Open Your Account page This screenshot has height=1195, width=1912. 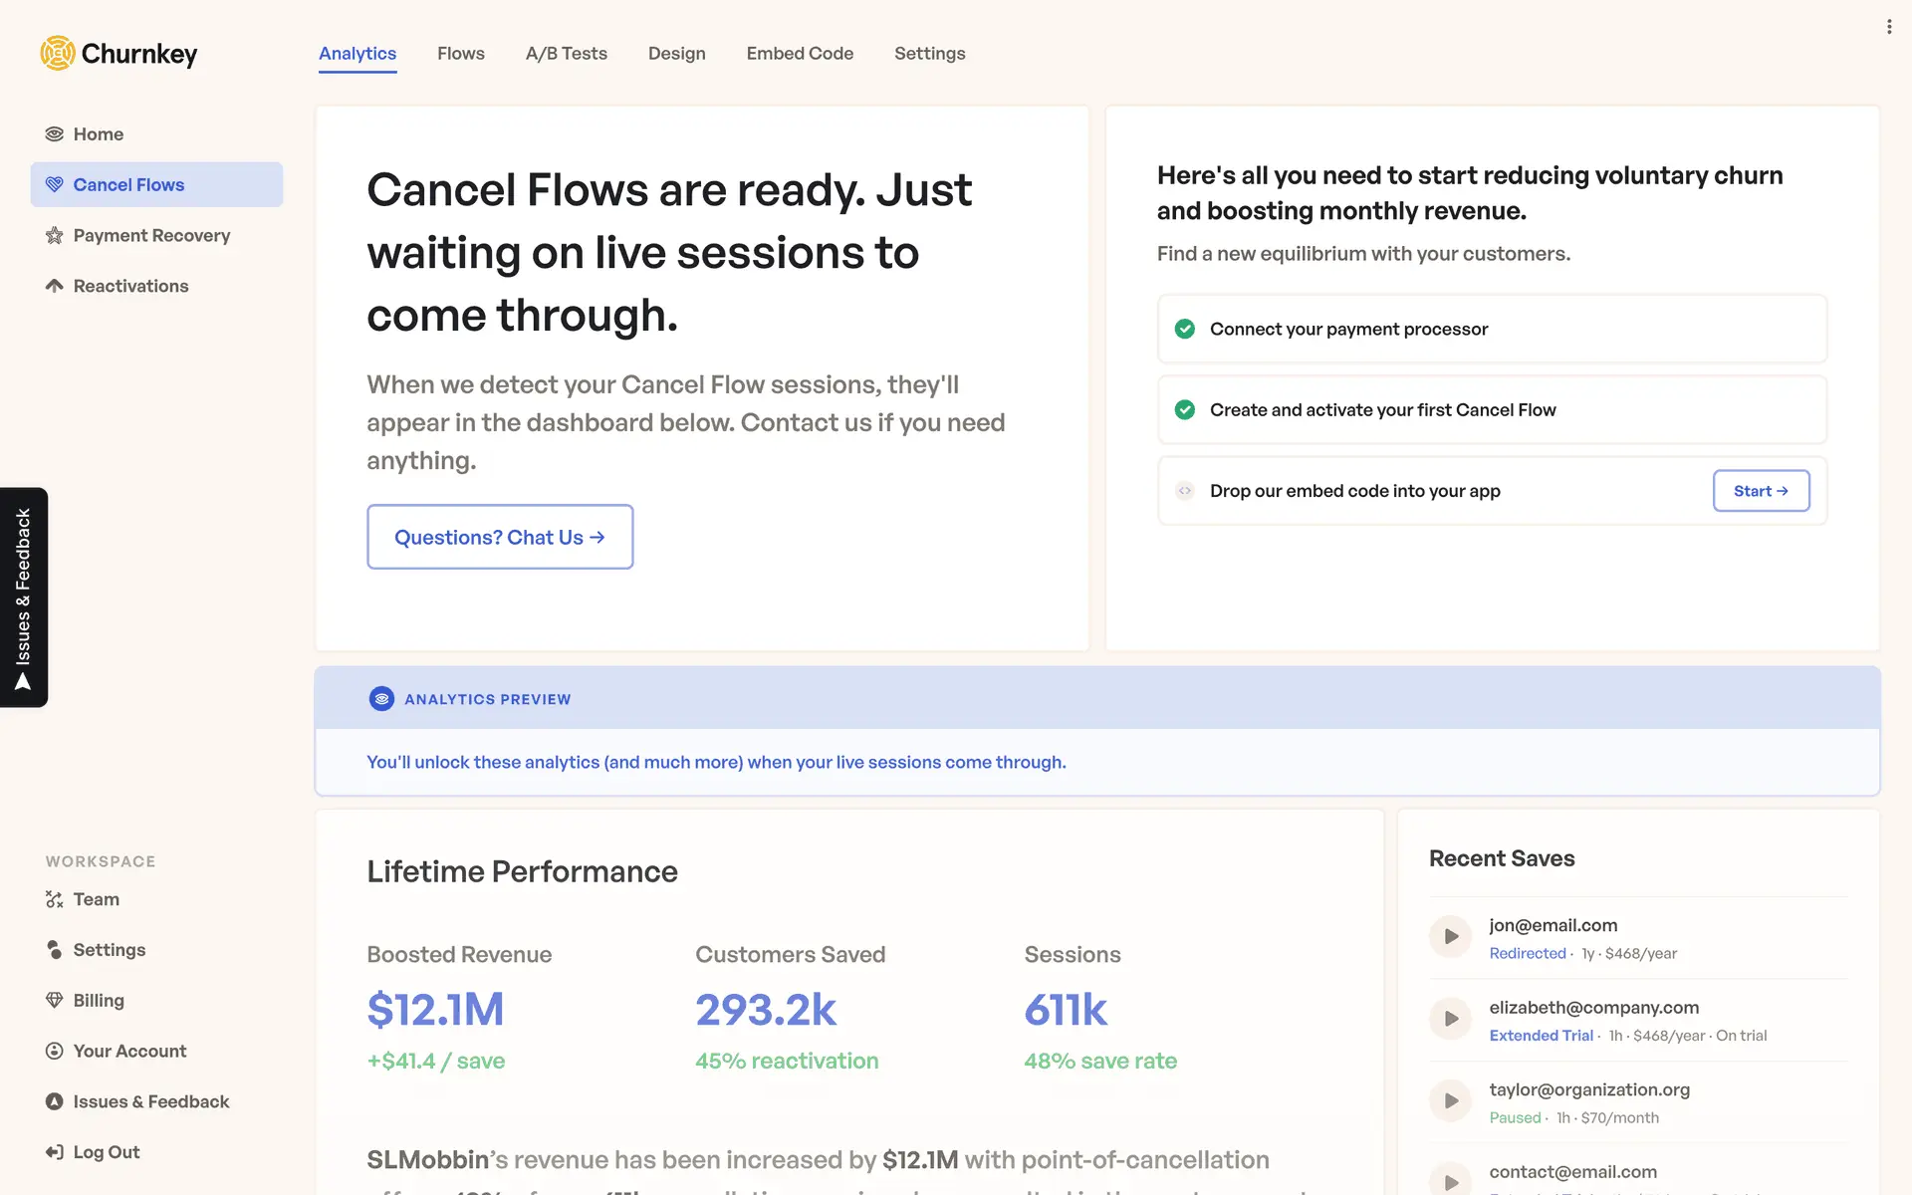tap(129, 1052)
